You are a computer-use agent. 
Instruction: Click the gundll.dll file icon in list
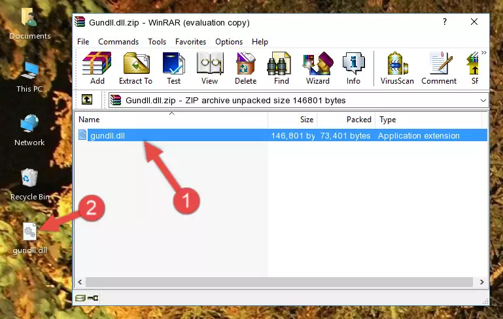coord(82,135)
